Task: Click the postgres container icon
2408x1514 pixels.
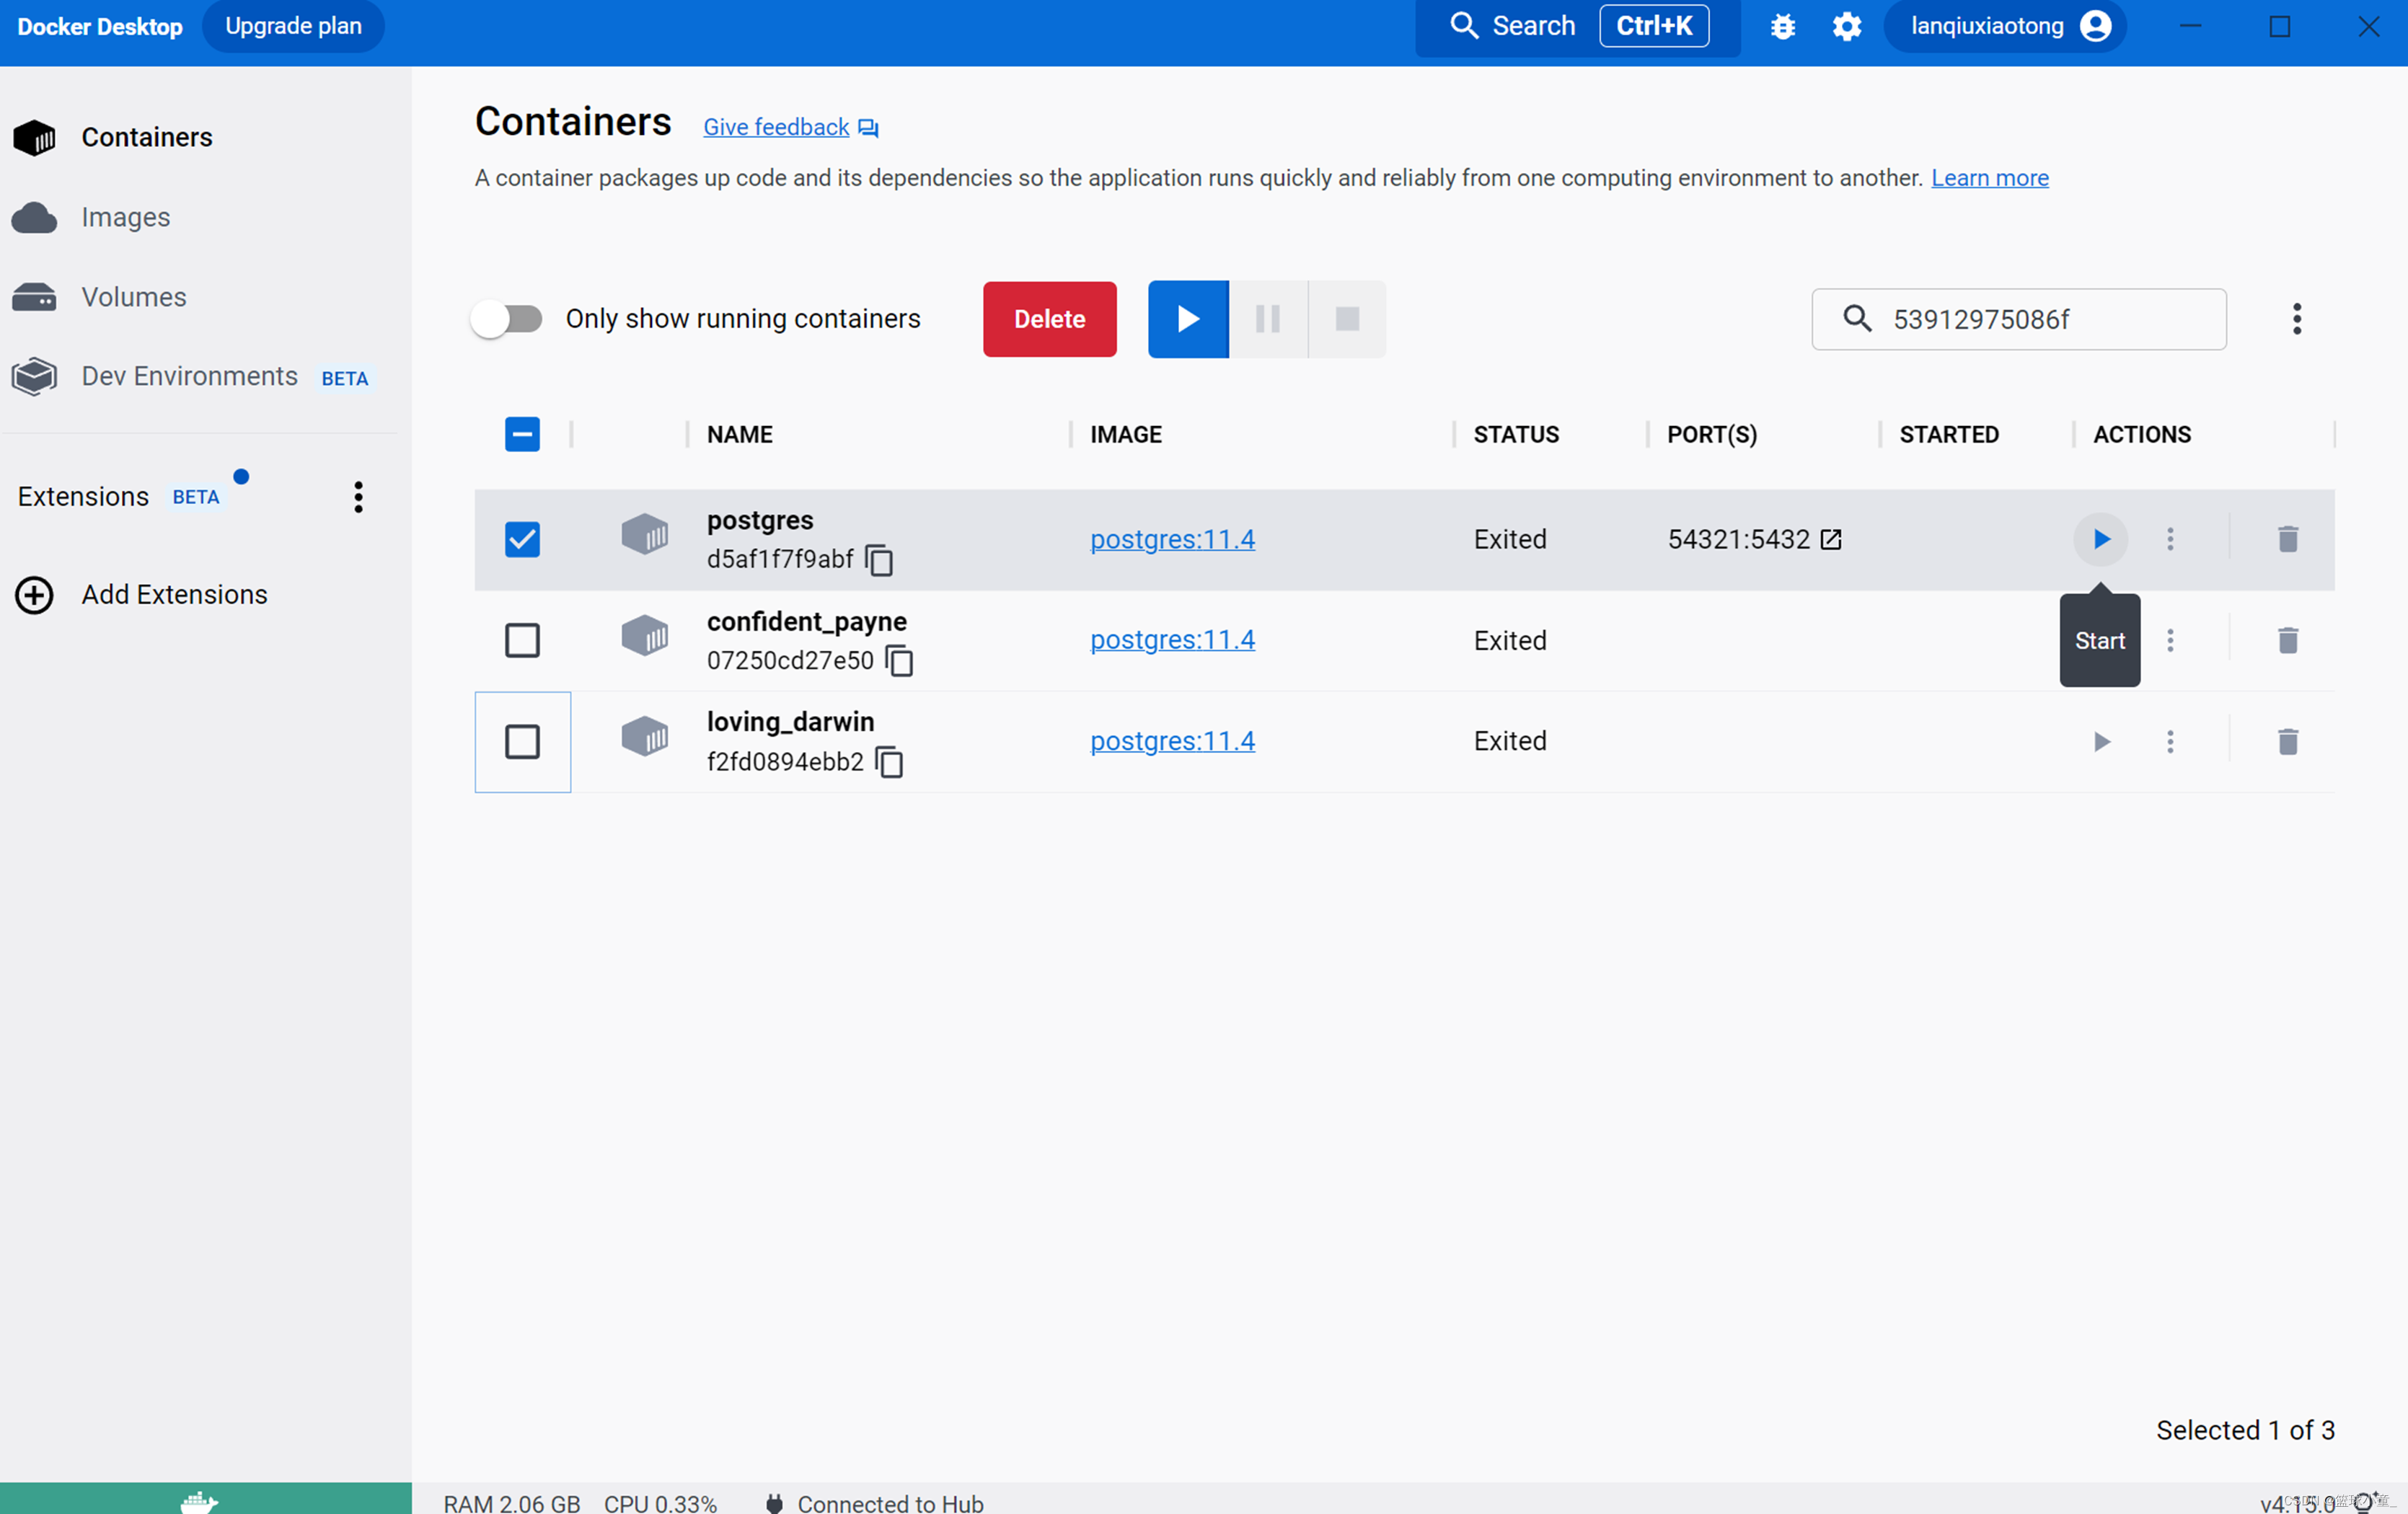Action: 645,535
